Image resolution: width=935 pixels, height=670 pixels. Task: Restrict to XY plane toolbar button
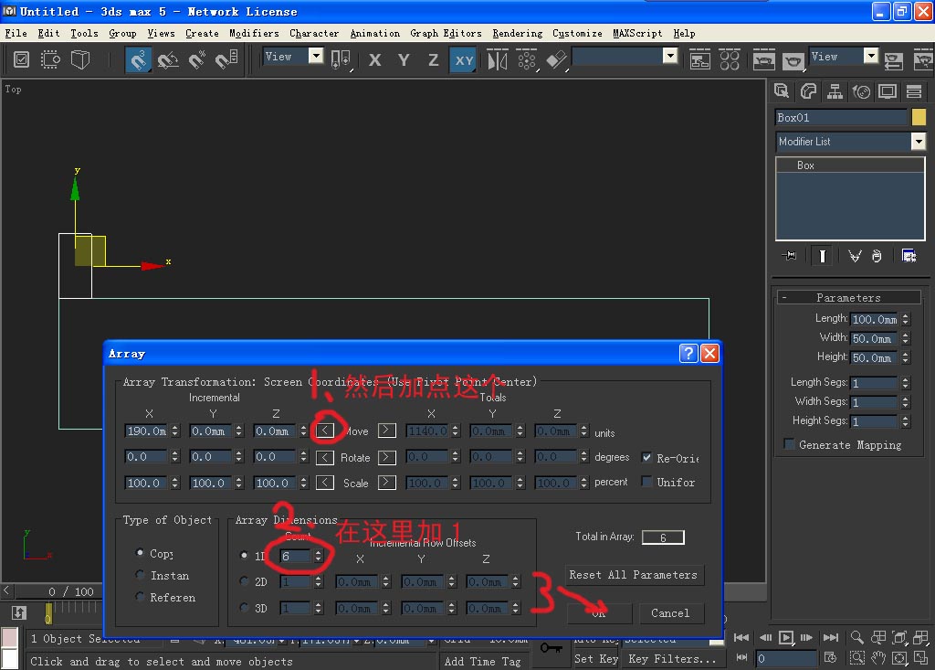click(x=464, y=60)
